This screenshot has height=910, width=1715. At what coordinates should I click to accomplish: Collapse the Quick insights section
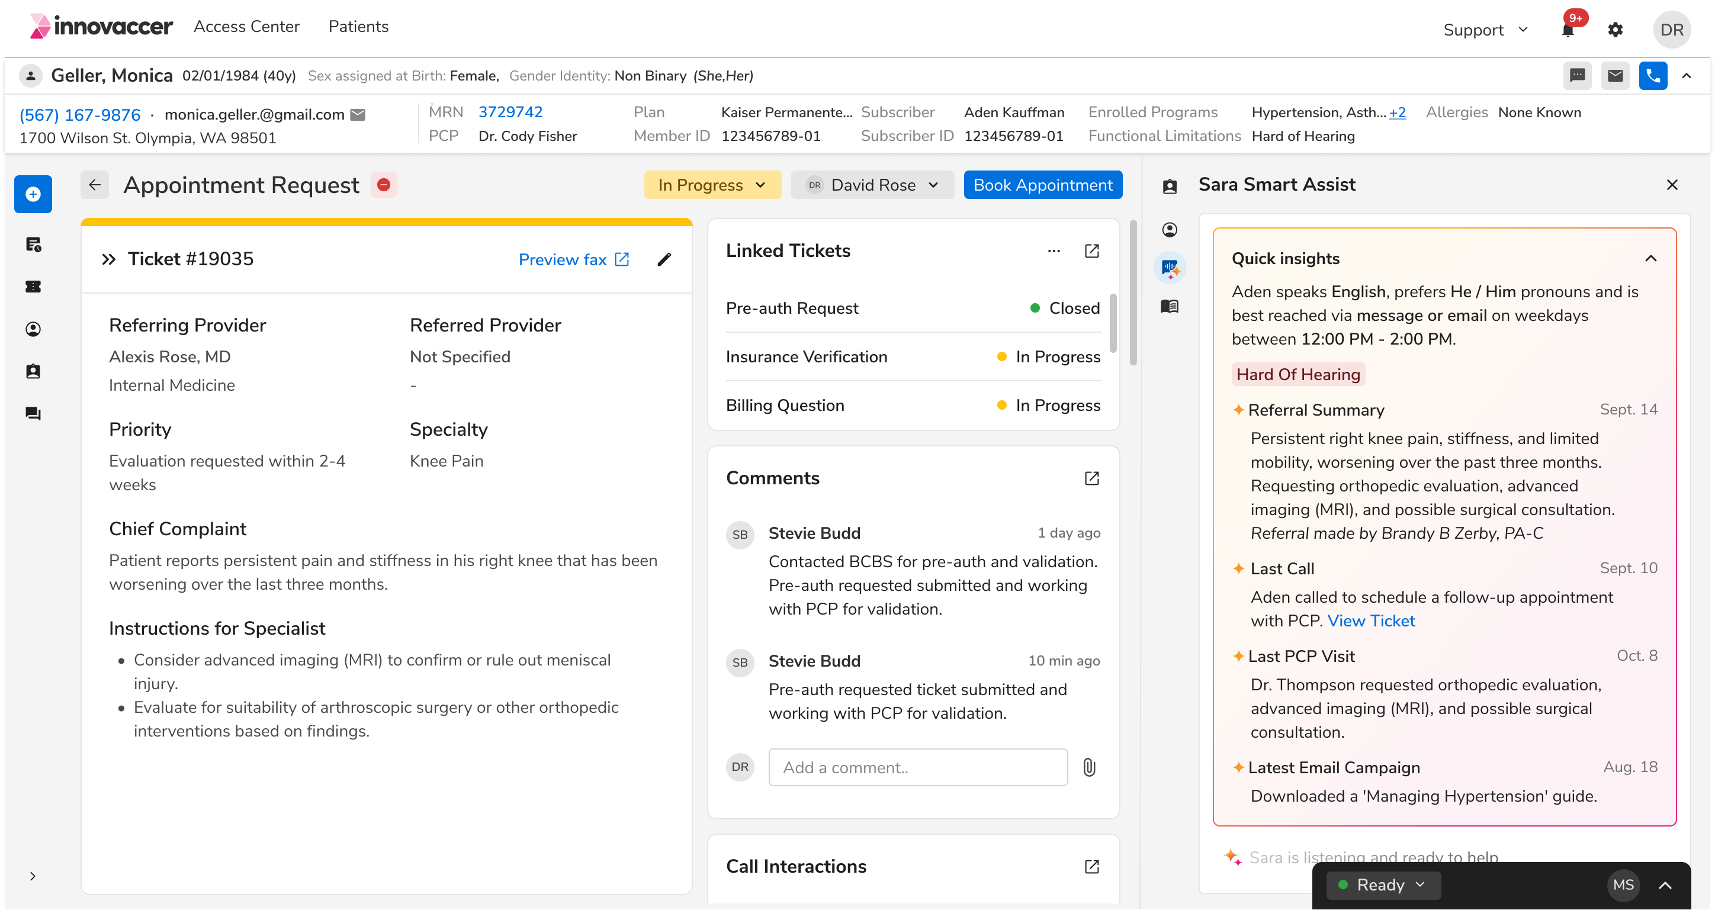click(1650, 258)
